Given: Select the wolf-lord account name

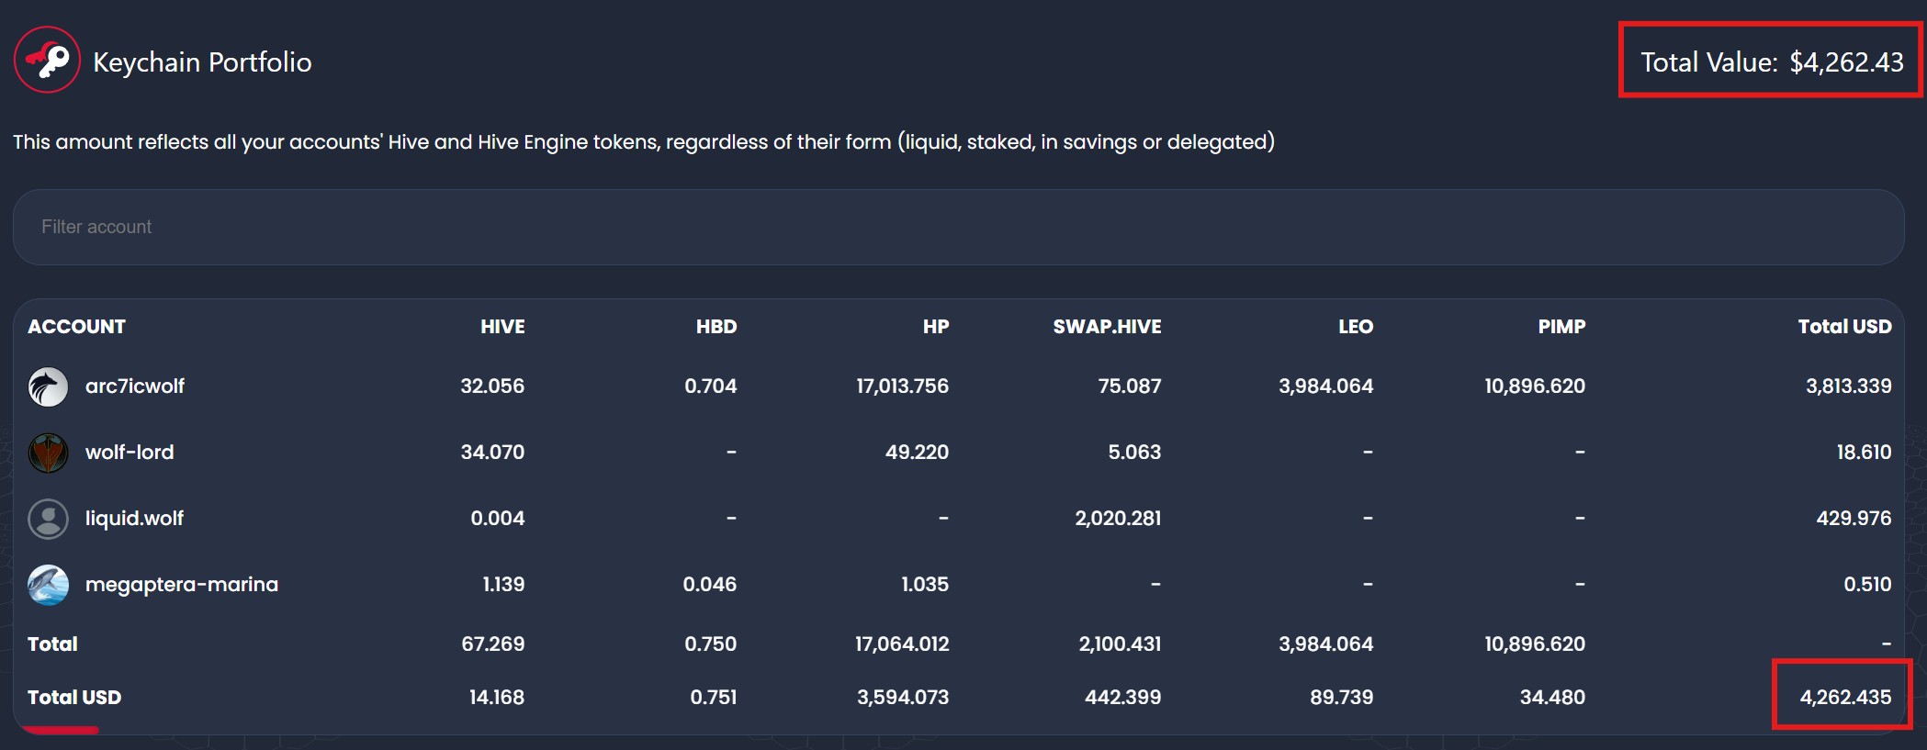Looking at the screenshot, I should pyautogui.click(x=130, y=453).
